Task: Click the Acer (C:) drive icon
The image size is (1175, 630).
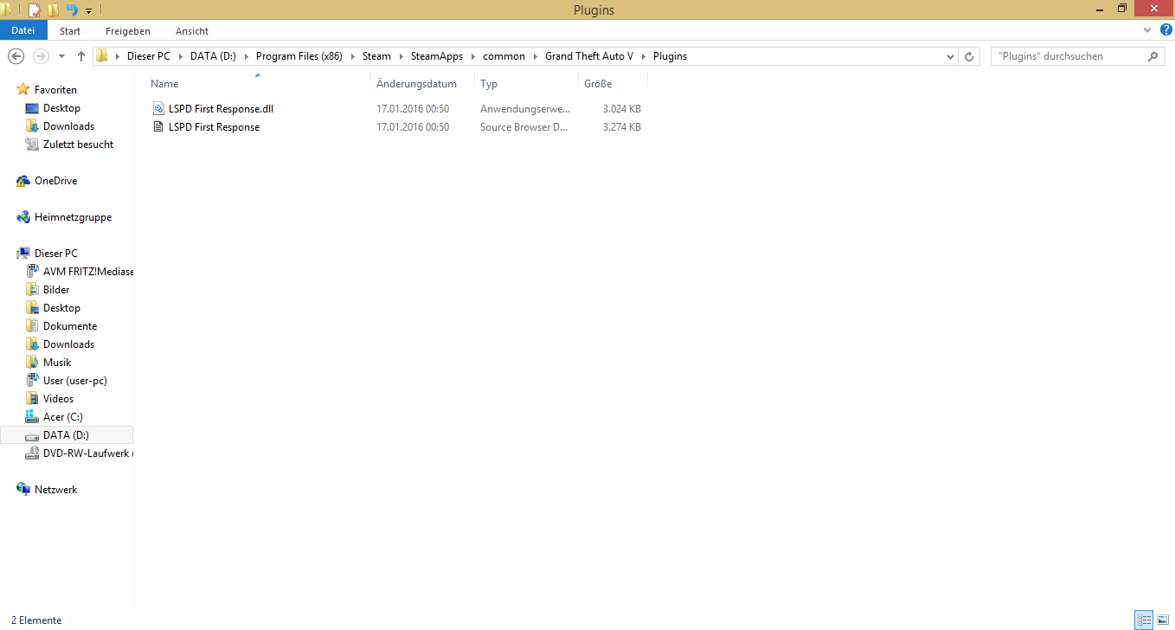Action: (32, 417)
